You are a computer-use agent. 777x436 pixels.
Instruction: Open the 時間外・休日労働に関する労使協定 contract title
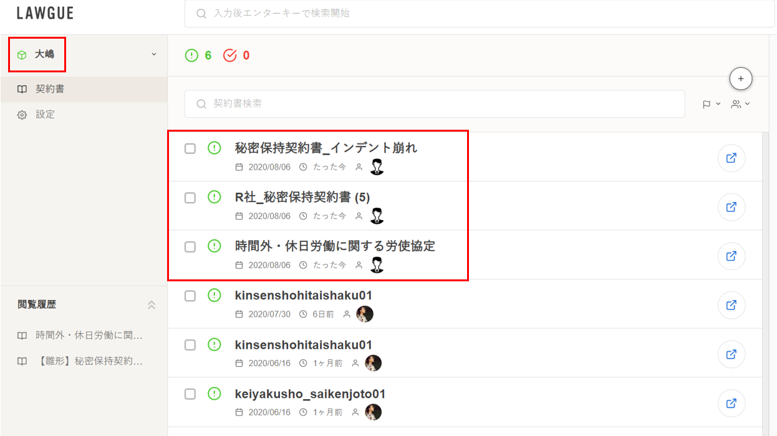tap(335, 246)
